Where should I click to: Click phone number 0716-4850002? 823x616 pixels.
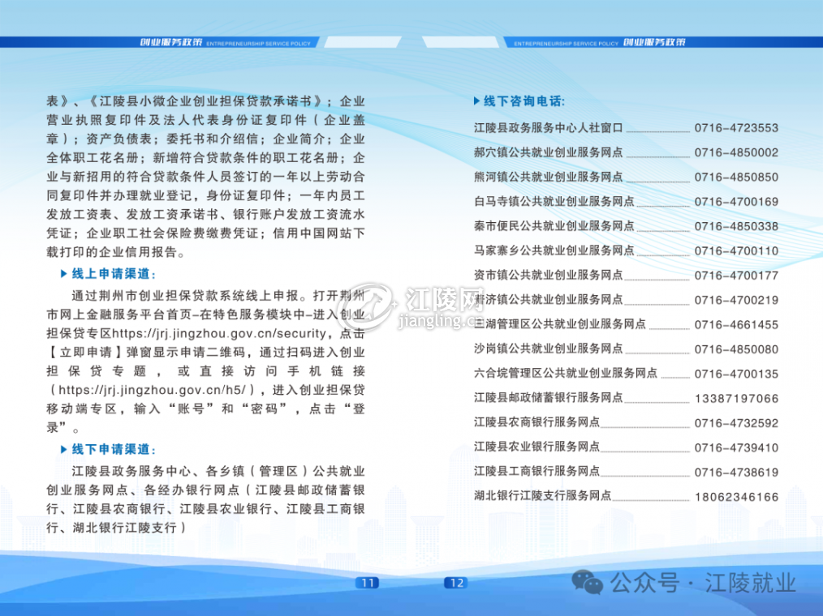coord(736,152)
